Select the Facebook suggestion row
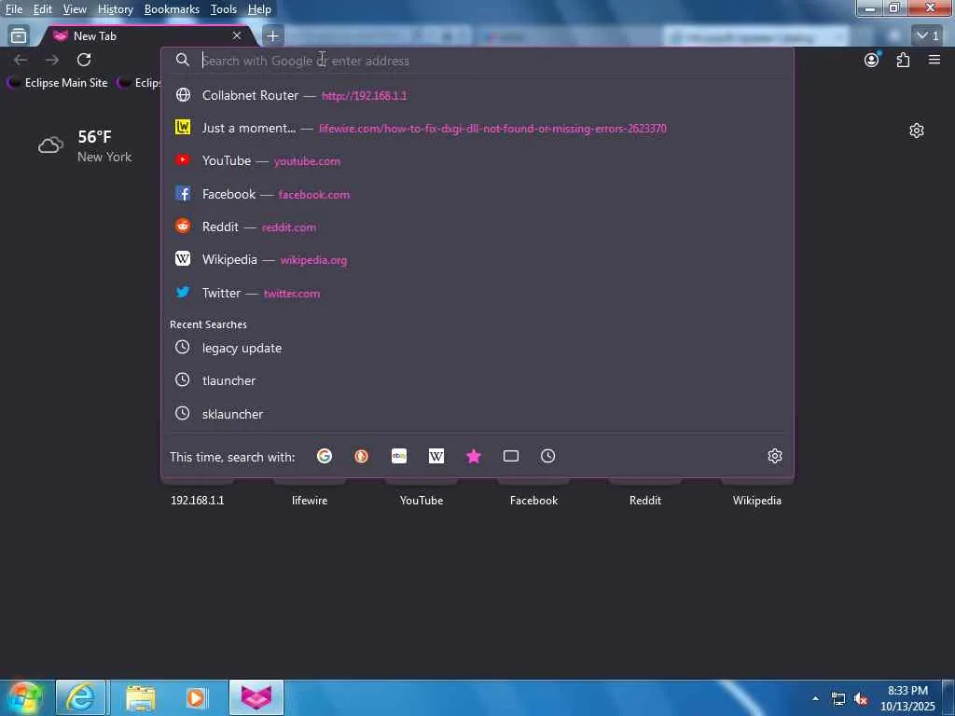Image resolution: width=955 pixels, height=716 pixels. [x=477, y=194]
